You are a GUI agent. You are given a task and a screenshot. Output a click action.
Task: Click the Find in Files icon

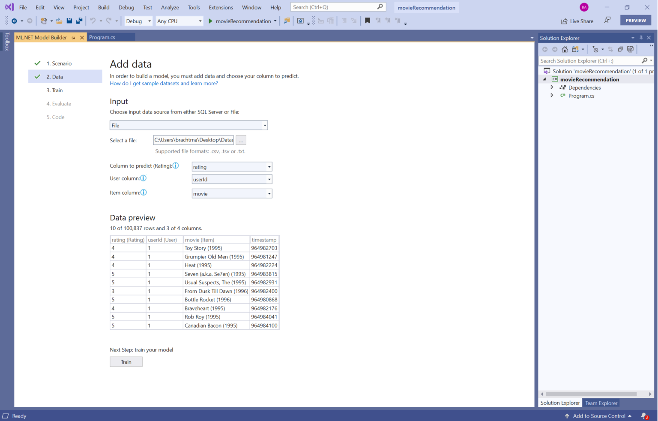[287, 21]
